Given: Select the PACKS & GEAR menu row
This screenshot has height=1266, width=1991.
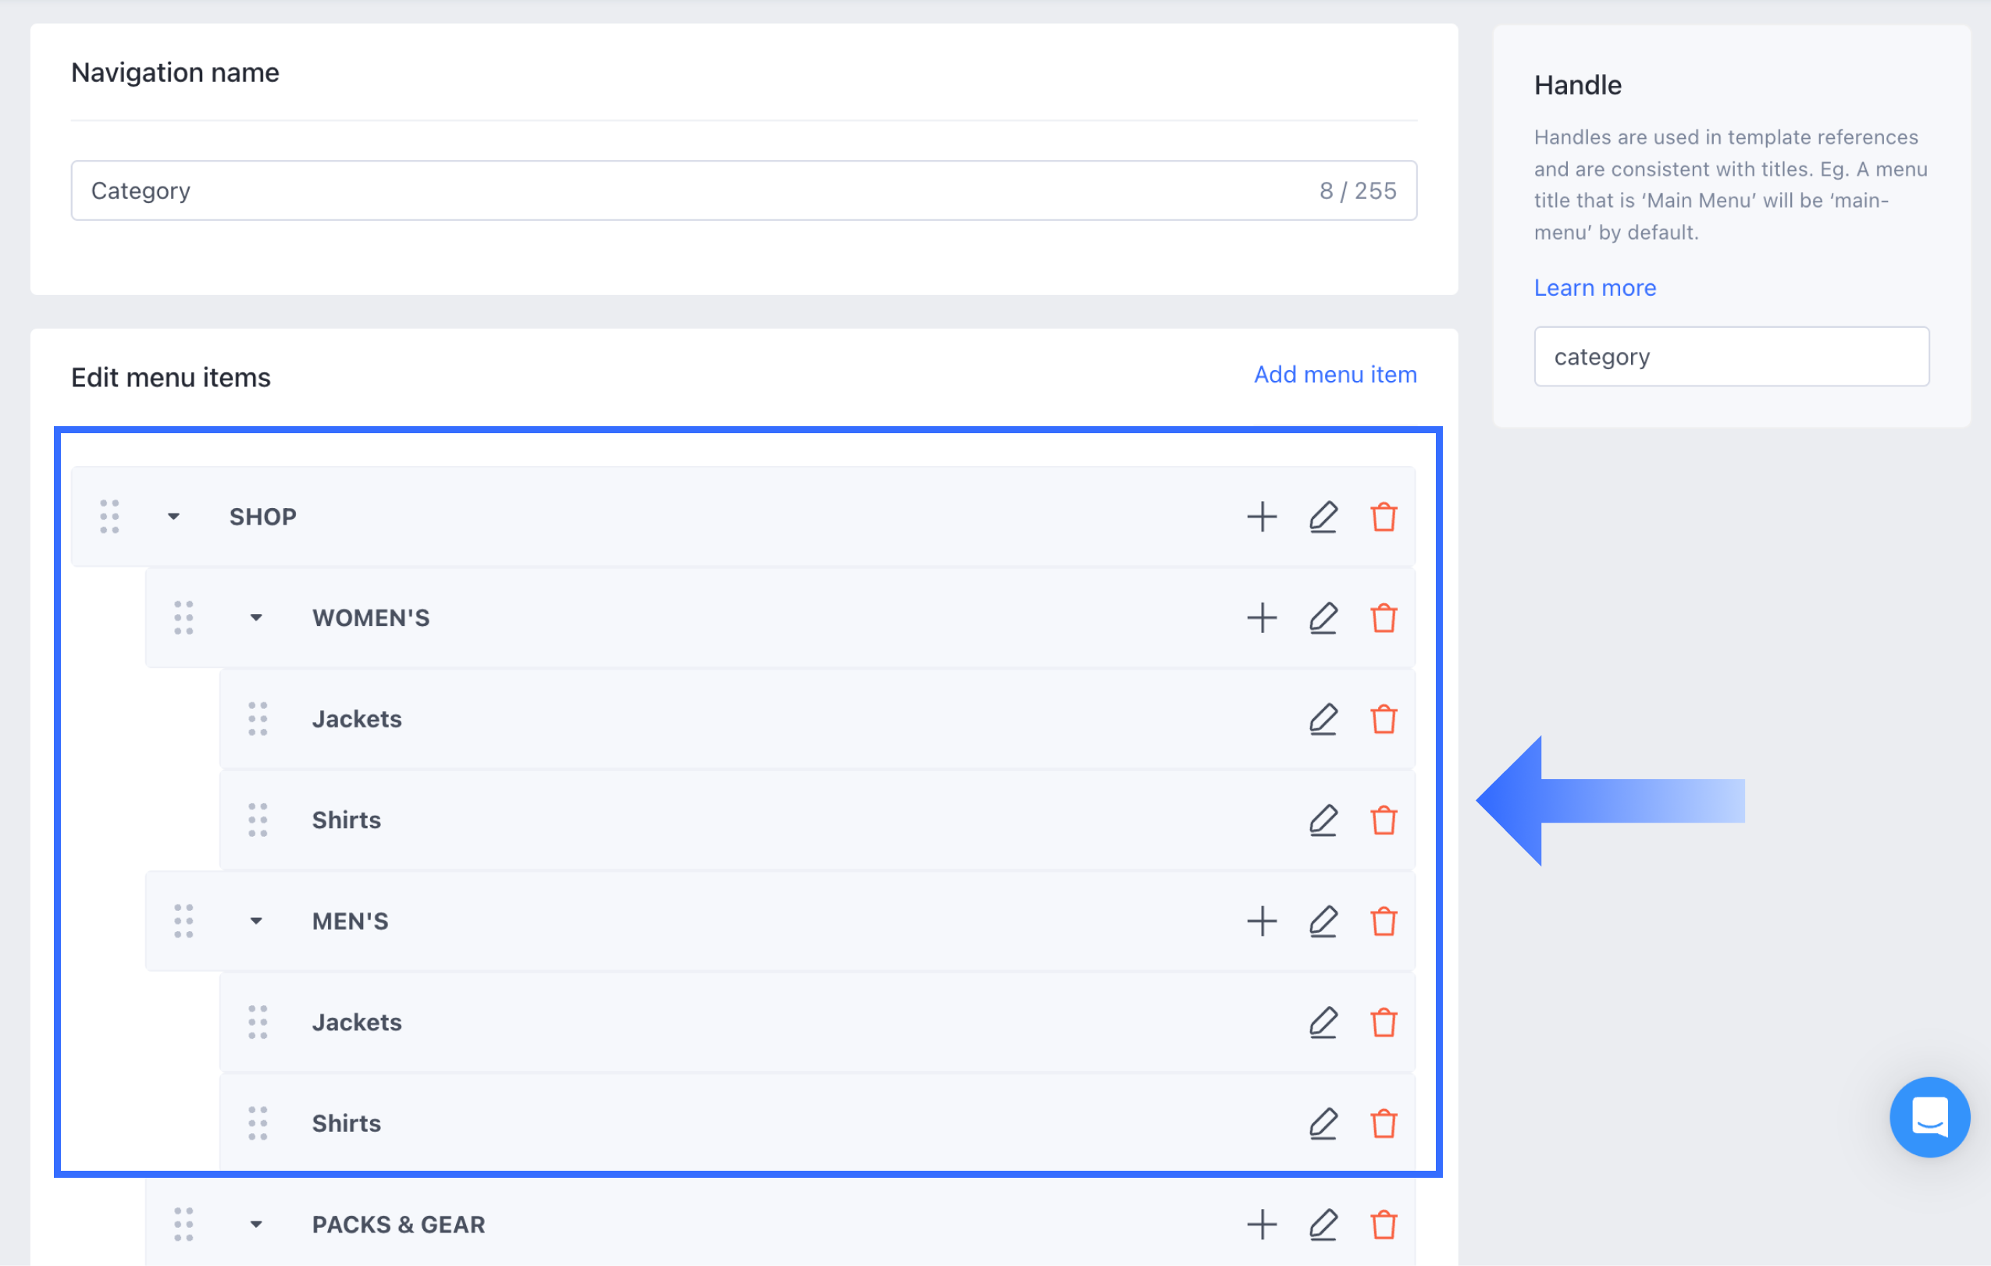Looking at the screenshot, I should tap(744, 1225).
